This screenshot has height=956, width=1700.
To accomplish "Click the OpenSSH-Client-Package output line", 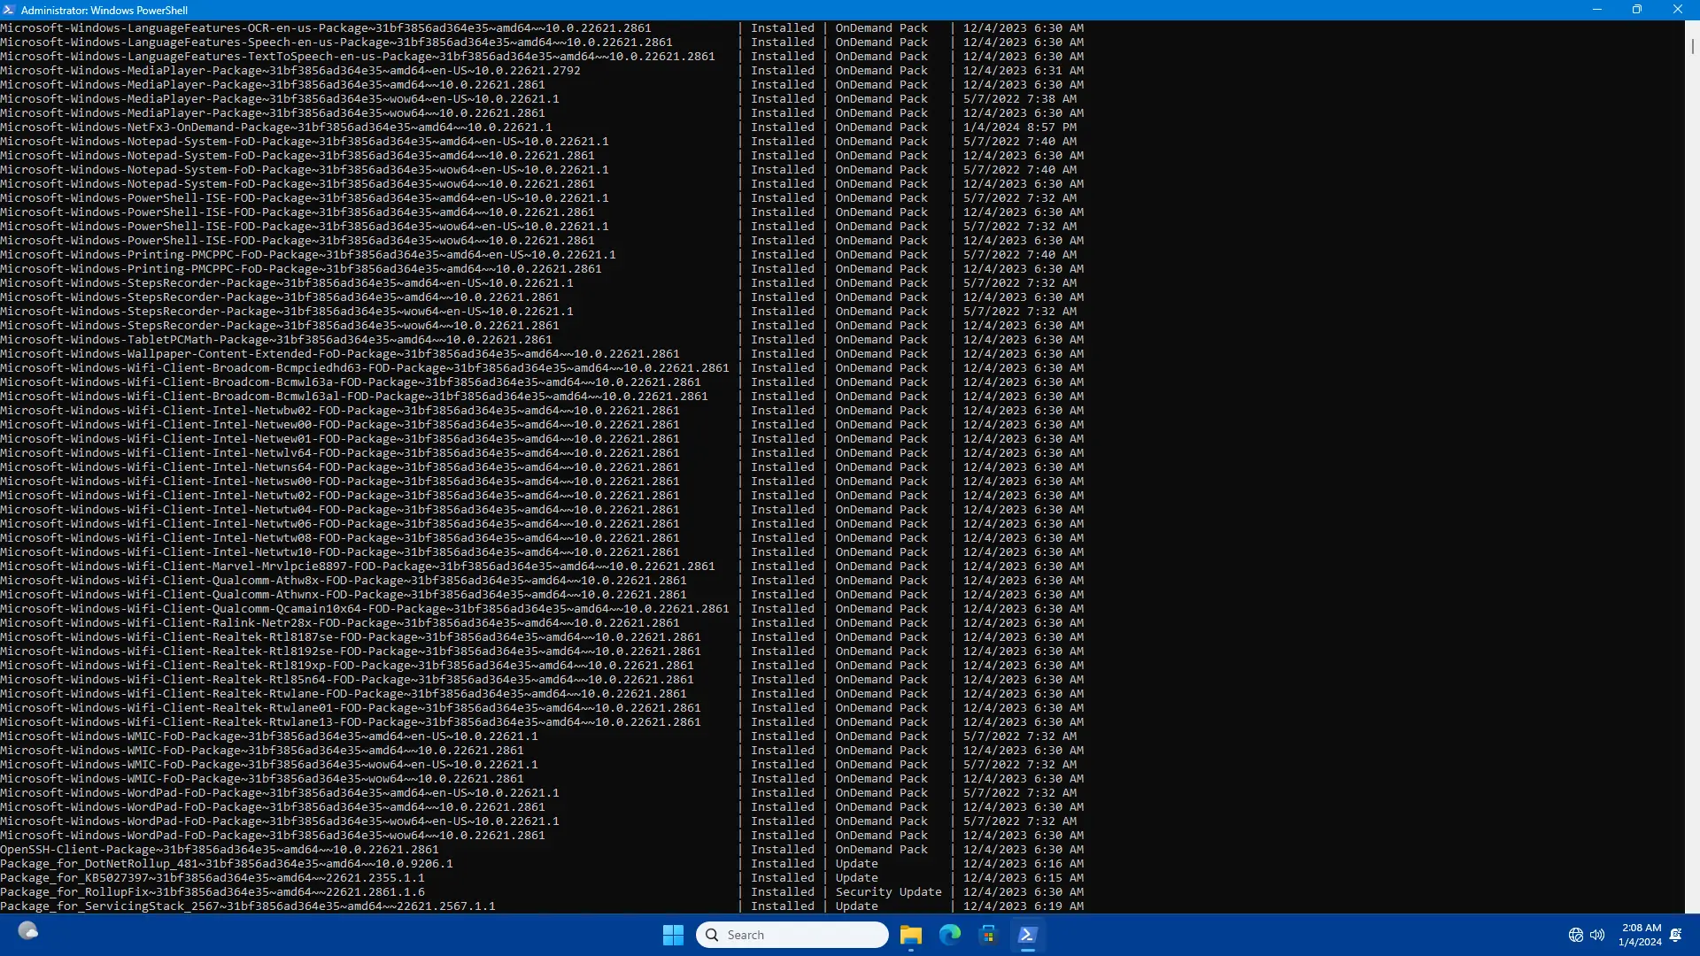I will 219,850.
